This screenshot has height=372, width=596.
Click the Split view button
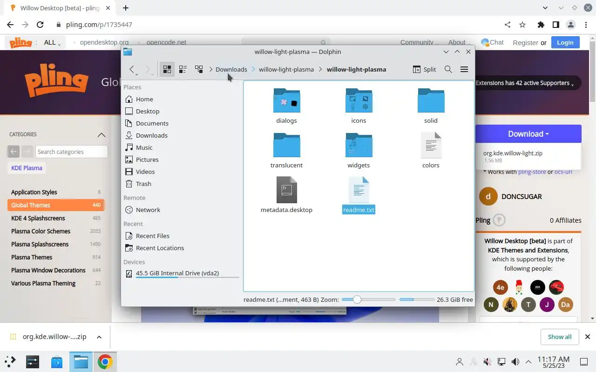[x=424, y=69]
